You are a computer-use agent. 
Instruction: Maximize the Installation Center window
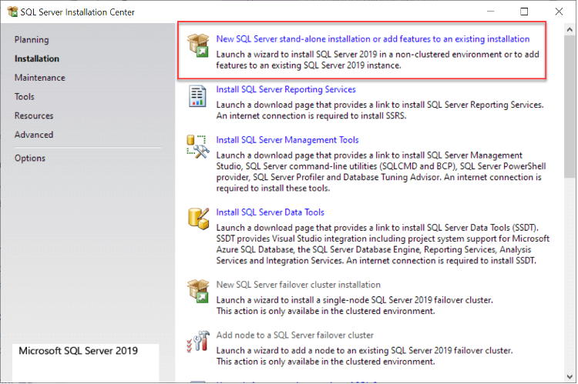(x=524, y=12)
